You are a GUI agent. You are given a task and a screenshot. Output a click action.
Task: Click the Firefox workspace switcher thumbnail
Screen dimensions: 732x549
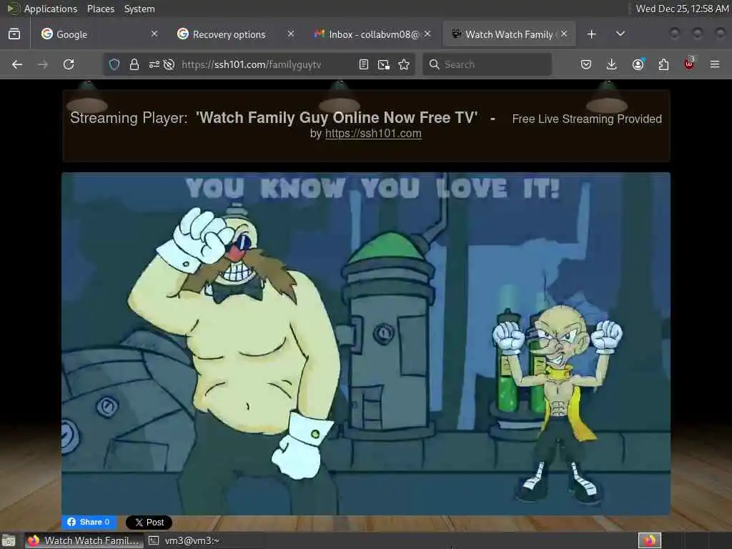point(649,540)
